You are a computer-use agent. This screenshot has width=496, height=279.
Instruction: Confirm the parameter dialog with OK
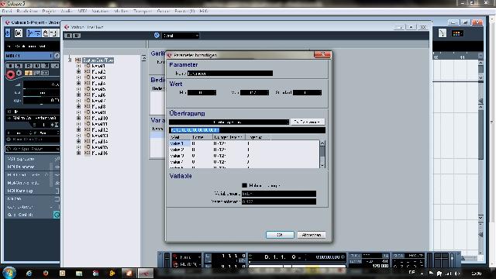pyautogui.click(x=280, y=235)
